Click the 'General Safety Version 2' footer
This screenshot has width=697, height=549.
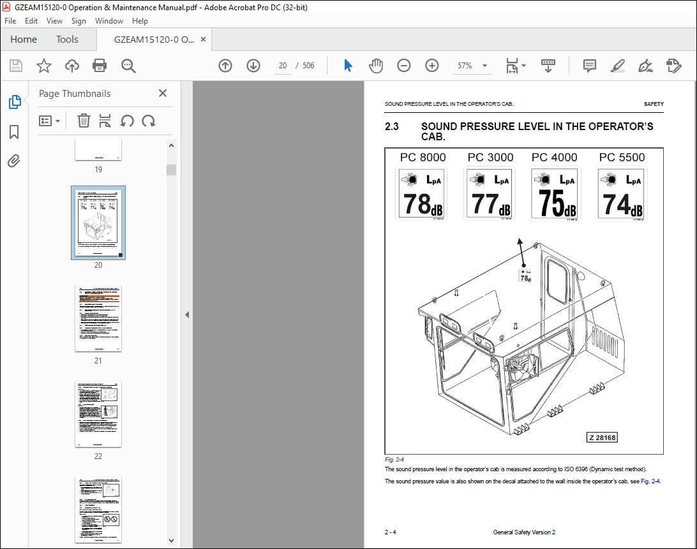pyautogui.click(x=524, y=532)
